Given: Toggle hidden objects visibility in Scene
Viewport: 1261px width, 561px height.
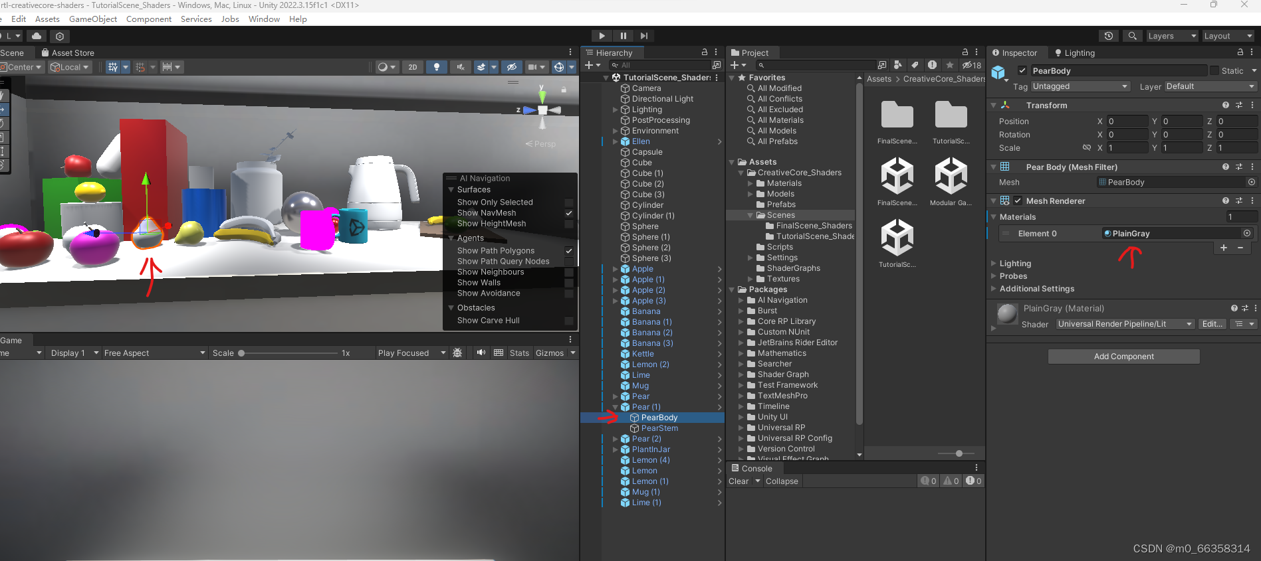Looking at the screenshot, I should [511, 67].
